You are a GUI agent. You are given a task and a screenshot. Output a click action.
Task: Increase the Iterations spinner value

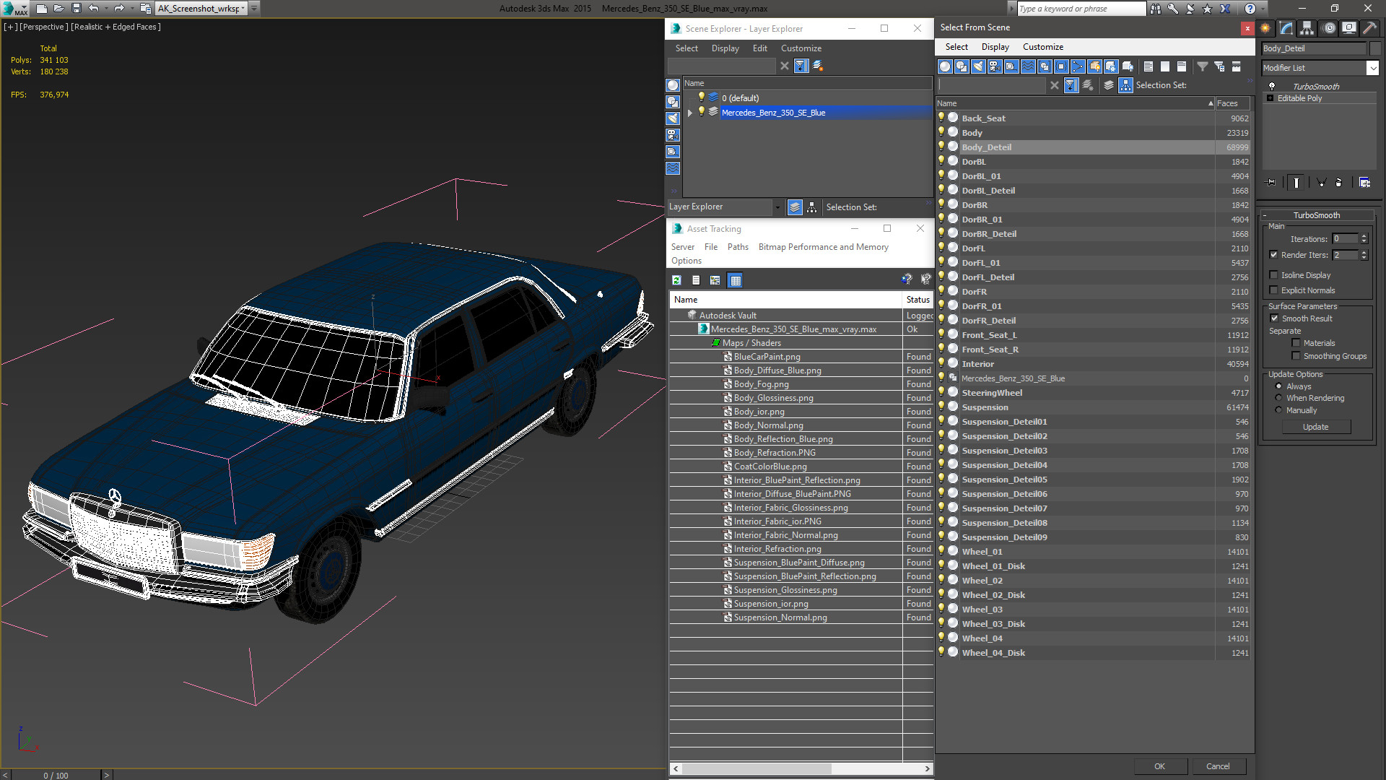point(1364,236)
